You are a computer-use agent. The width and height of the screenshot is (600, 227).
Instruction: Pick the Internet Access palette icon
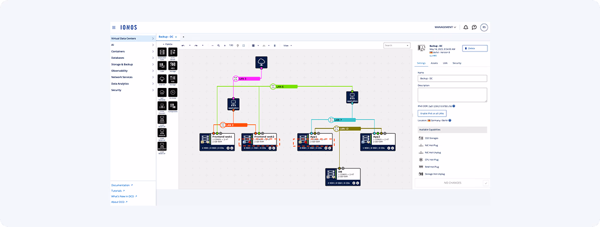point(162,79)
